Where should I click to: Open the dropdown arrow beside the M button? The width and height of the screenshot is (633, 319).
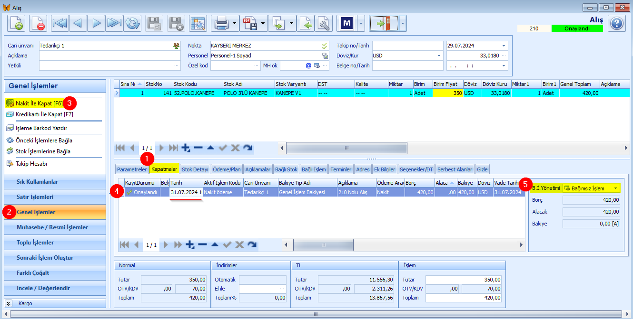coord(360,23)
